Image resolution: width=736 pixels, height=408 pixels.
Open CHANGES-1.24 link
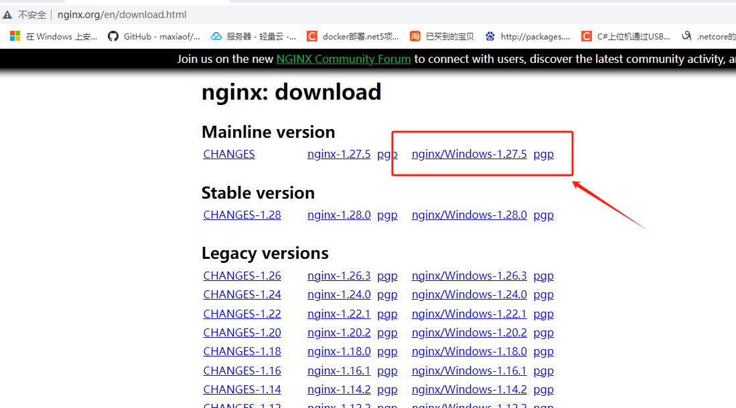pos(242,294)
